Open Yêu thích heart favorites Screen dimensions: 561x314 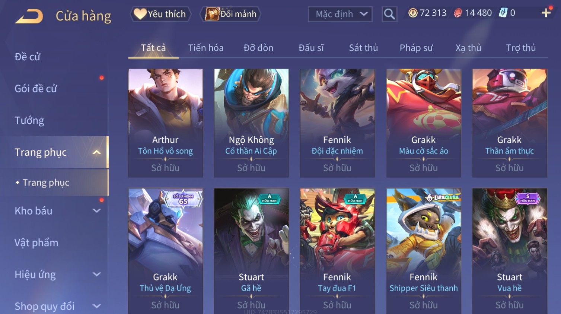[160, 14]
